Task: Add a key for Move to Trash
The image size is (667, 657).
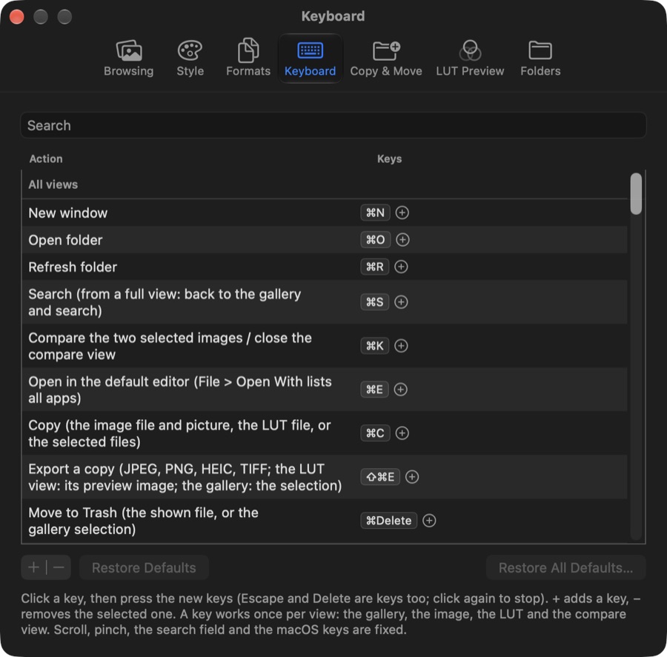Action: 429,521
